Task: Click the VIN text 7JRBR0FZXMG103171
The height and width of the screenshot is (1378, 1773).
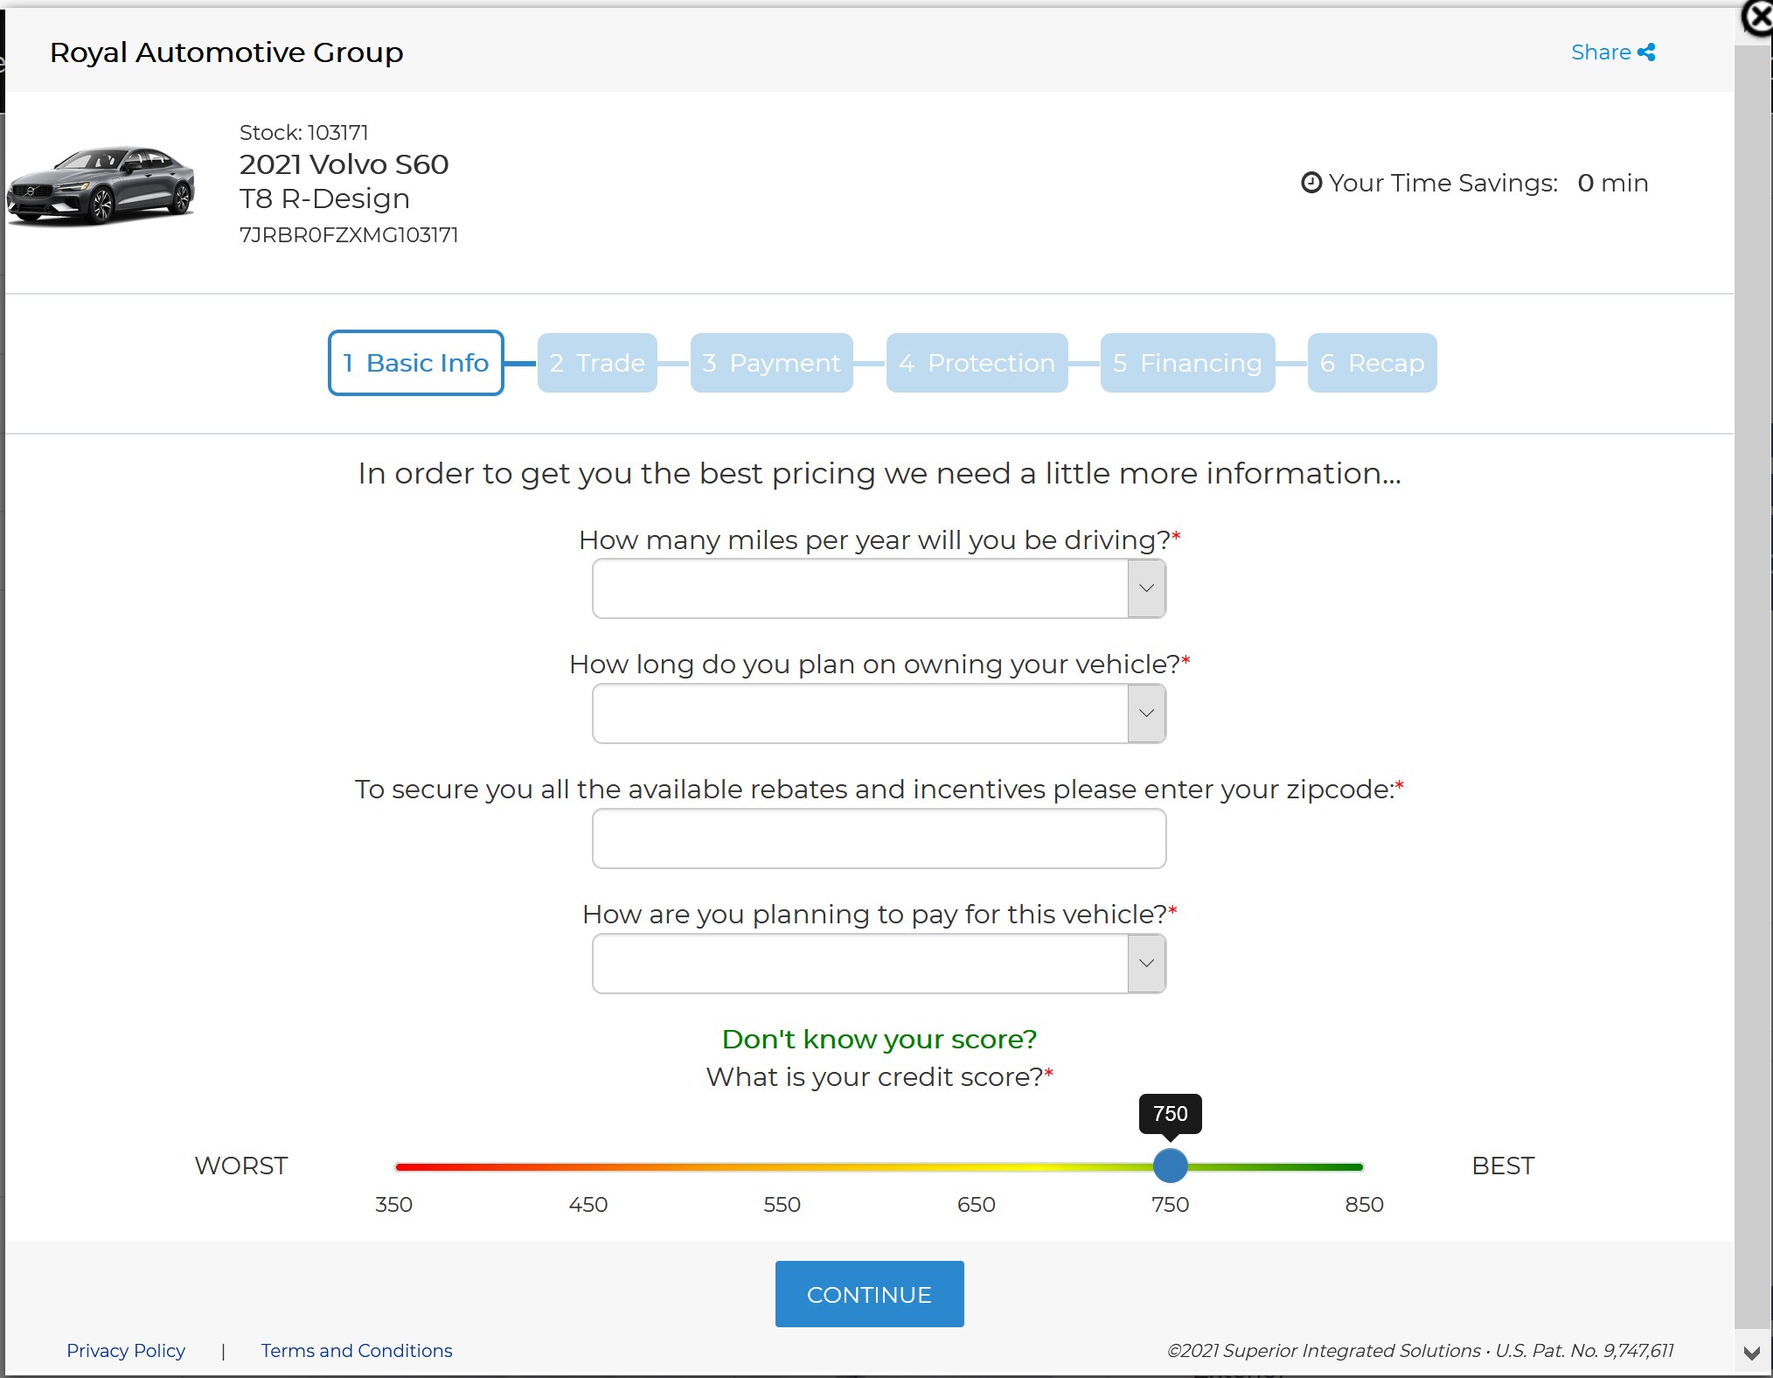Action: coord(349,235)
